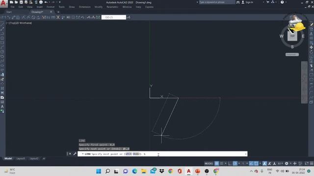Click the S direction on ViewCube compass
This screenshot has height=176, width=314.
pyautogui.click(x=292, y=47)
